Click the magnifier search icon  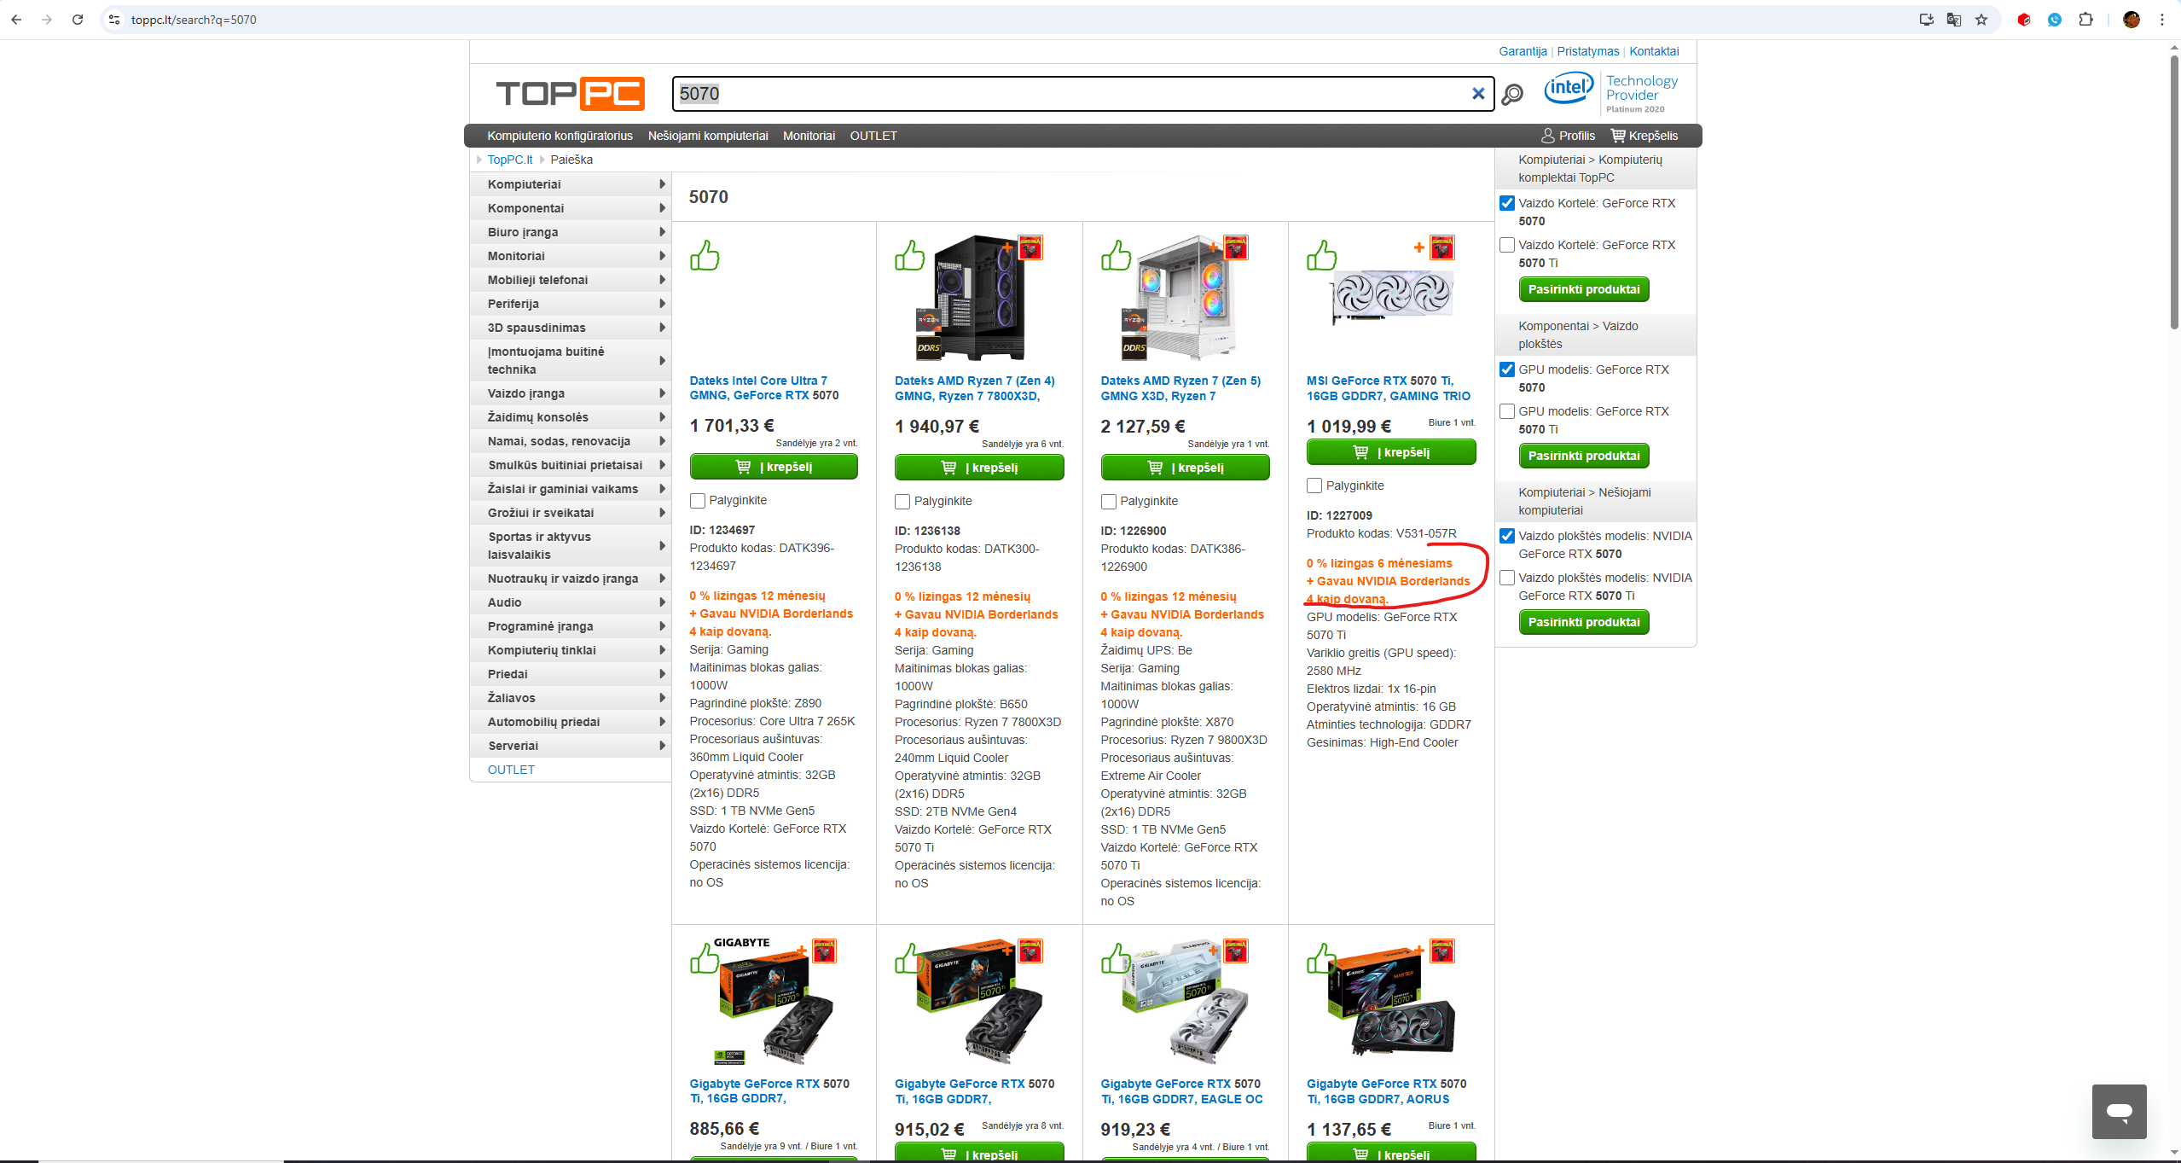[x=1512, y=94]
